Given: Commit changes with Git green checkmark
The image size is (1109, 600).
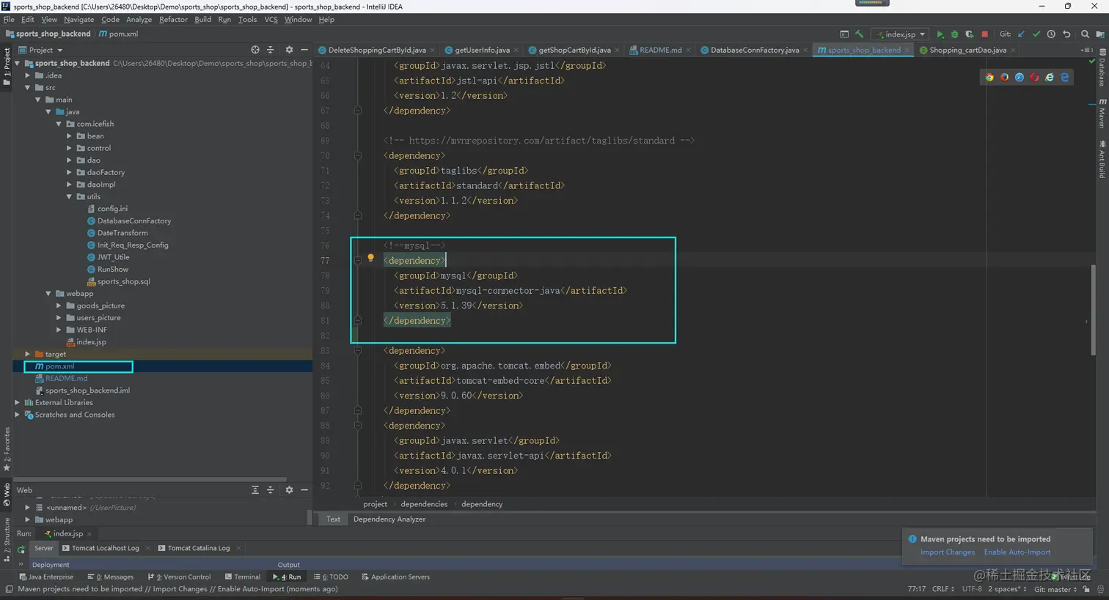Looking at the screenshot, I should (x=1036, y=34).
